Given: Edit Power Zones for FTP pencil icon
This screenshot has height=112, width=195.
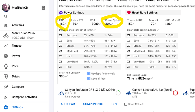Looking at the screenshot, I should [94, 30].
